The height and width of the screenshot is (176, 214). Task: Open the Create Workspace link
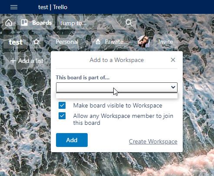[x=153, y=141]
